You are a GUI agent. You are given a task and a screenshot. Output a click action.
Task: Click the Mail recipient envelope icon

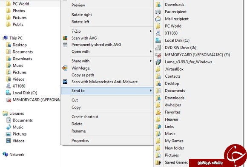[158, 19]
